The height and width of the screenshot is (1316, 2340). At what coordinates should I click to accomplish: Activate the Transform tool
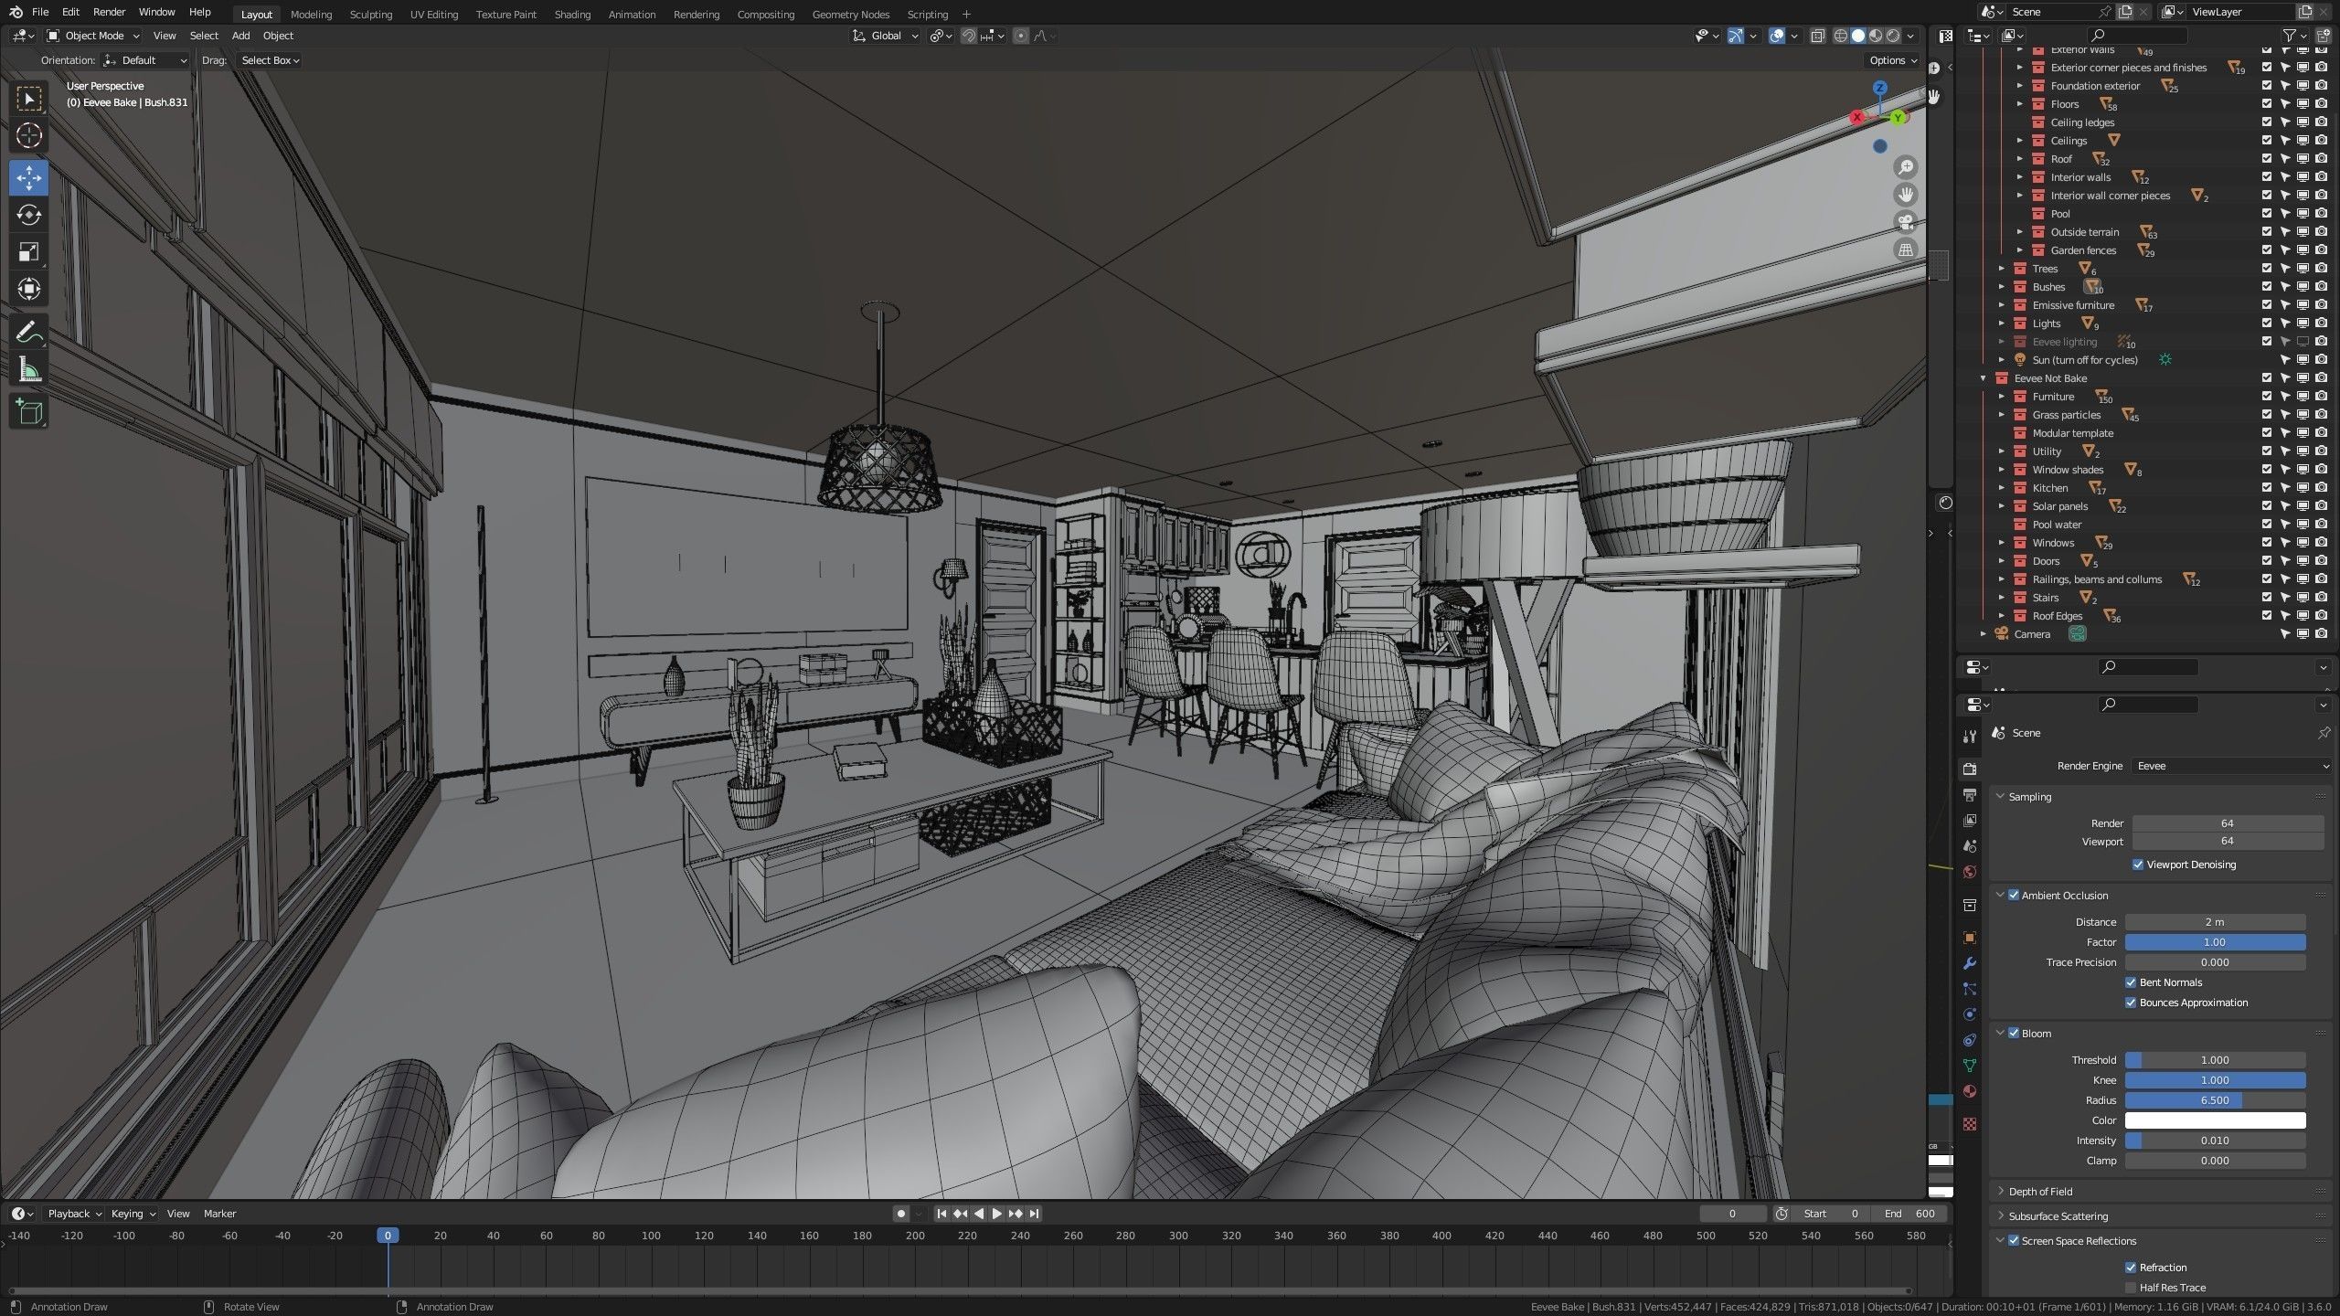tap(28, 290)
